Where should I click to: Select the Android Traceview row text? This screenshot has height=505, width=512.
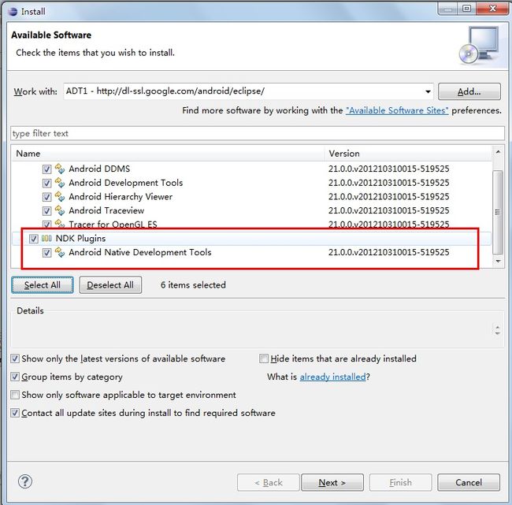pos(106,210)
